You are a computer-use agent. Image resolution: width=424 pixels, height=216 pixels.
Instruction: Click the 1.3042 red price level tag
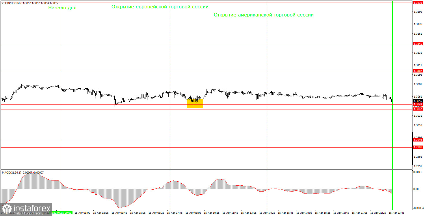[418, 109]
